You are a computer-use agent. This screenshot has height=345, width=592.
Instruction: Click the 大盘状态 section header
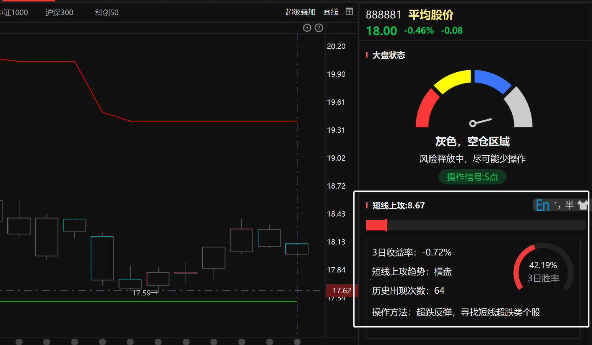(x=388, y=55)
